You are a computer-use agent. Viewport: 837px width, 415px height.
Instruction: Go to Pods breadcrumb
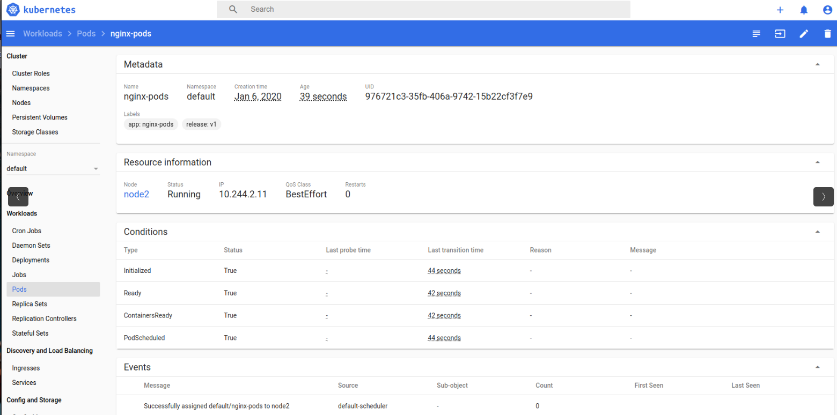tap(86, 34)
